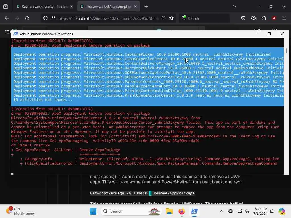Click the taskbar Search box
This screenshot has width=291, height=218.
(x=131, y=211)
